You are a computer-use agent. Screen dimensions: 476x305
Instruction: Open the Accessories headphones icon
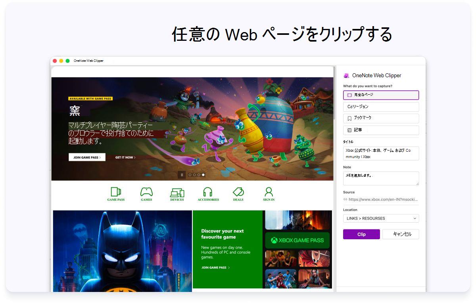pyautogui.click(x=207, y=192)
